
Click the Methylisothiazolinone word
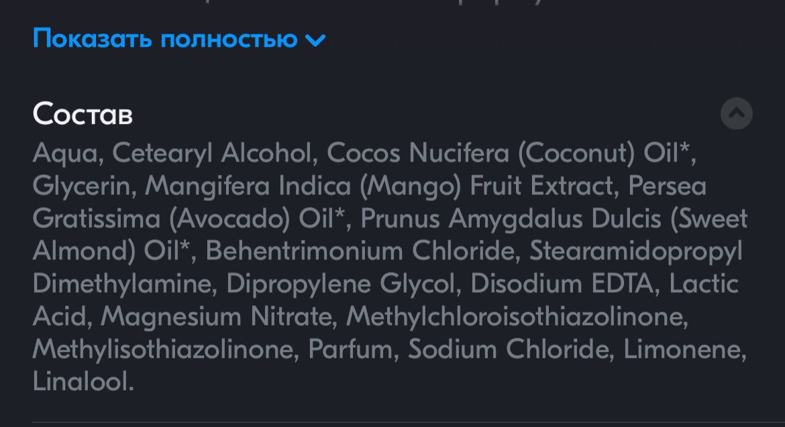pos(163,349)
